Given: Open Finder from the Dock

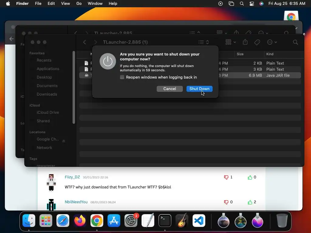Looking at the screenshot, I should click(x=29, y=221).
